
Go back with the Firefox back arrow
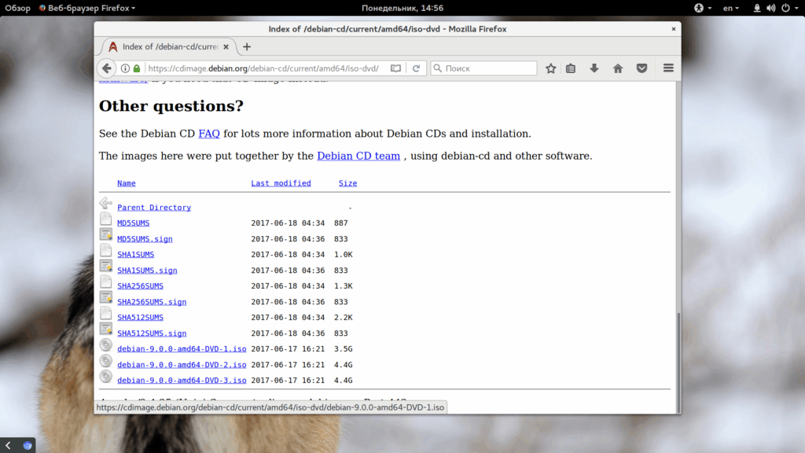point(106,68)
